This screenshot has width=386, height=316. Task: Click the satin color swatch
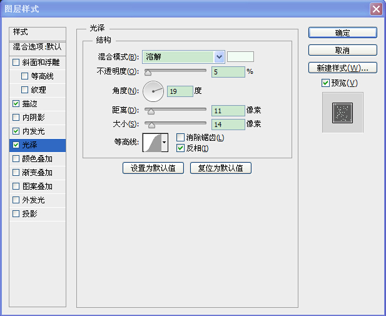click(x=240, y=57)
